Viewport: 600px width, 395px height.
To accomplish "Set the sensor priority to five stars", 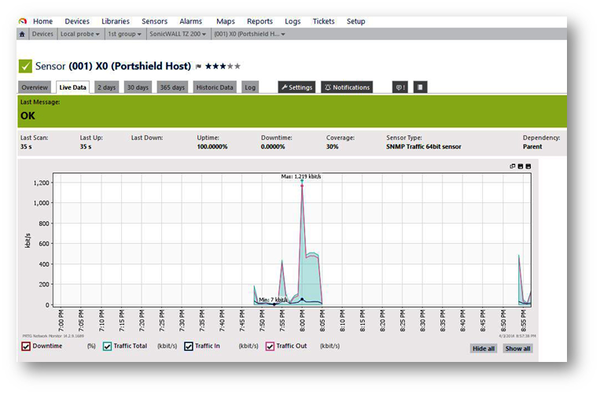I will coord(237,67).
